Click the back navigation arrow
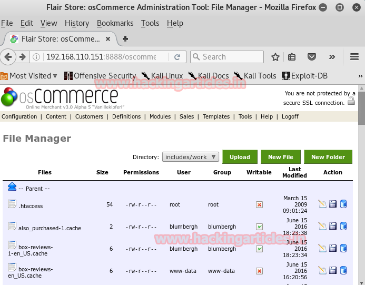This screenshot has height=285, width=365. [x=8, y=57]
